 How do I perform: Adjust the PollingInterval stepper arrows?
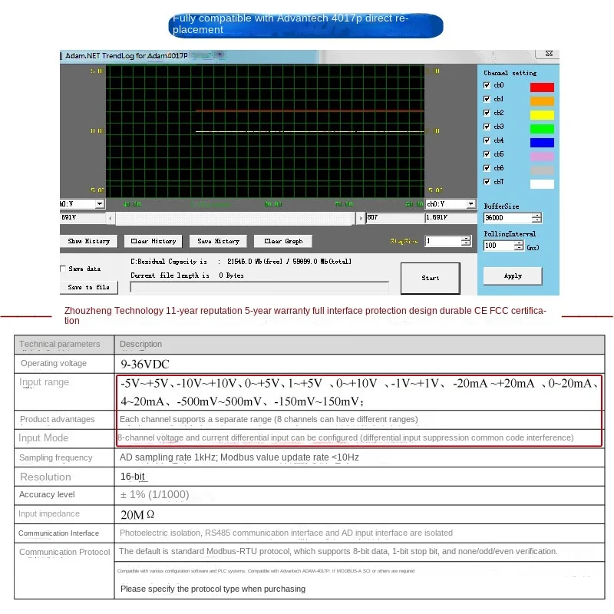[519, 246]
